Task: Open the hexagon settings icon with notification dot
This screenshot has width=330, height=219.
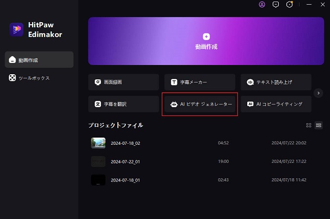Action: (x=290, y=5)
